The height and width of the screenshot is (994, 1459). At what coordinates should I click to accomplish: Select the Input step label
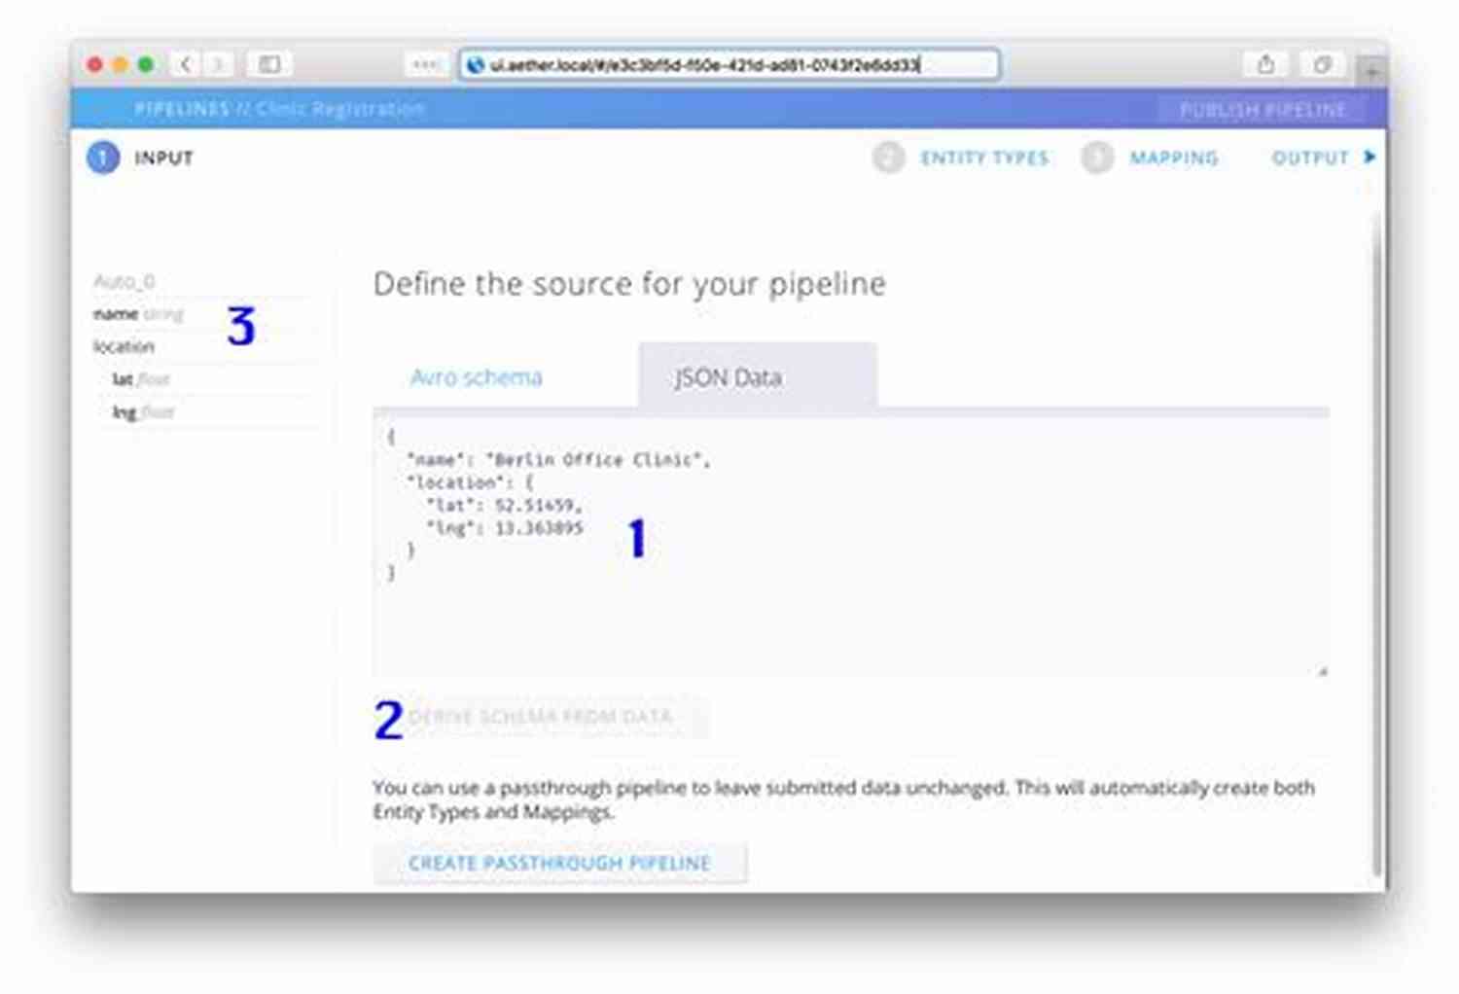click(x=164, y=158)
